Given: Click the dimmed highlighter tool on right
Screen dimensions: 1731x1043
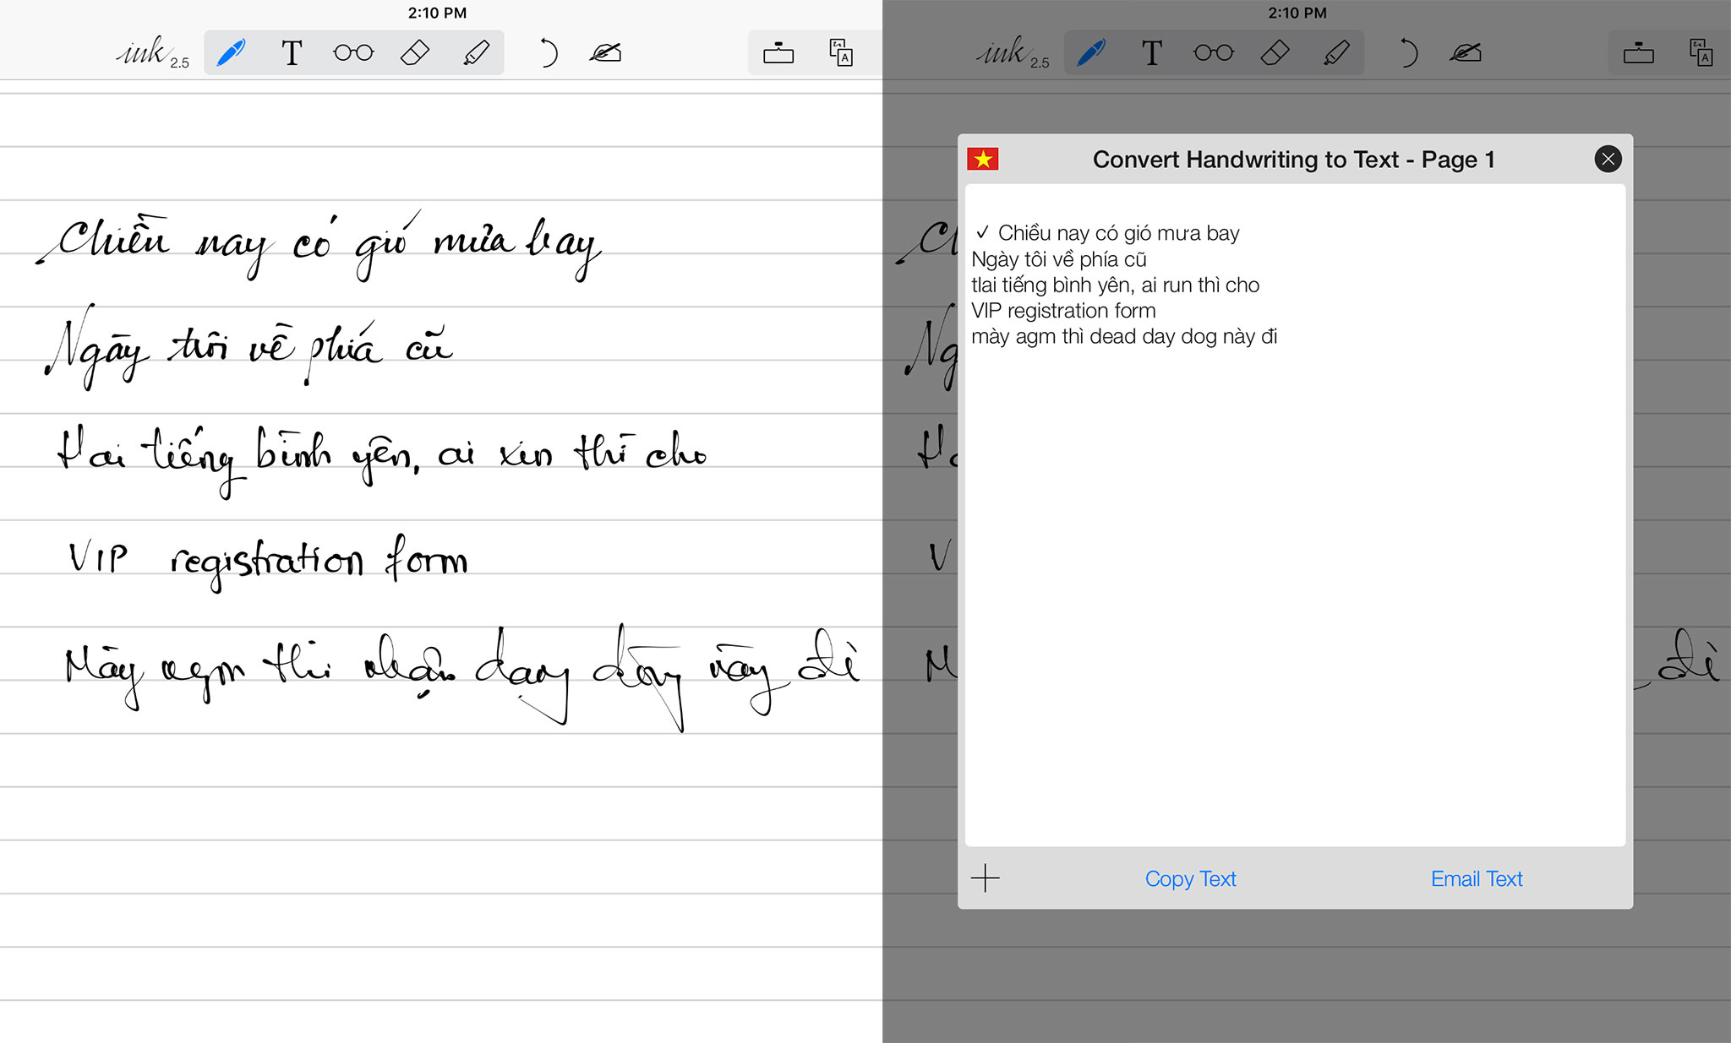Looking at the screenshot, I should [x=1336, y=53].
